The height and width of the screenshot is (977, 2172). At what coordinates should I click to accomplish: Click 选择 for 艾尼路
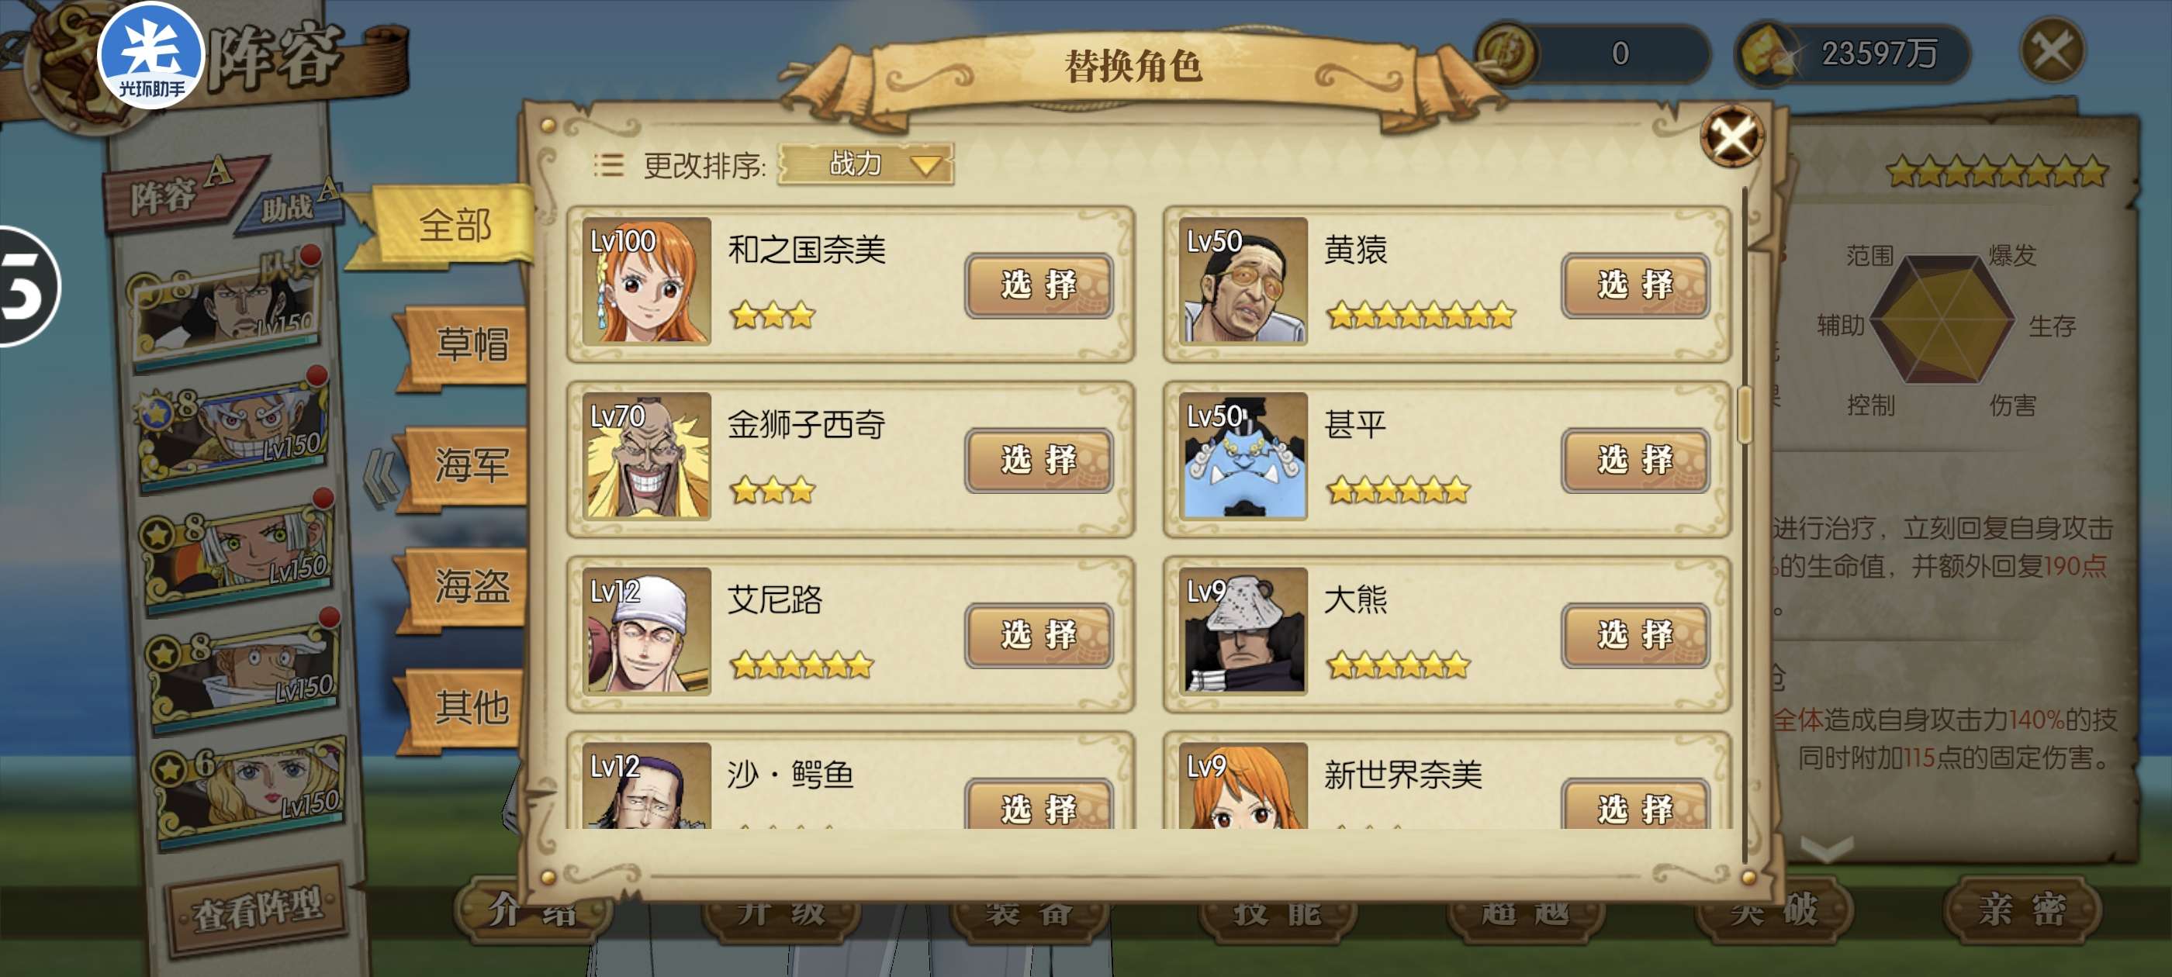[1038, 635]
